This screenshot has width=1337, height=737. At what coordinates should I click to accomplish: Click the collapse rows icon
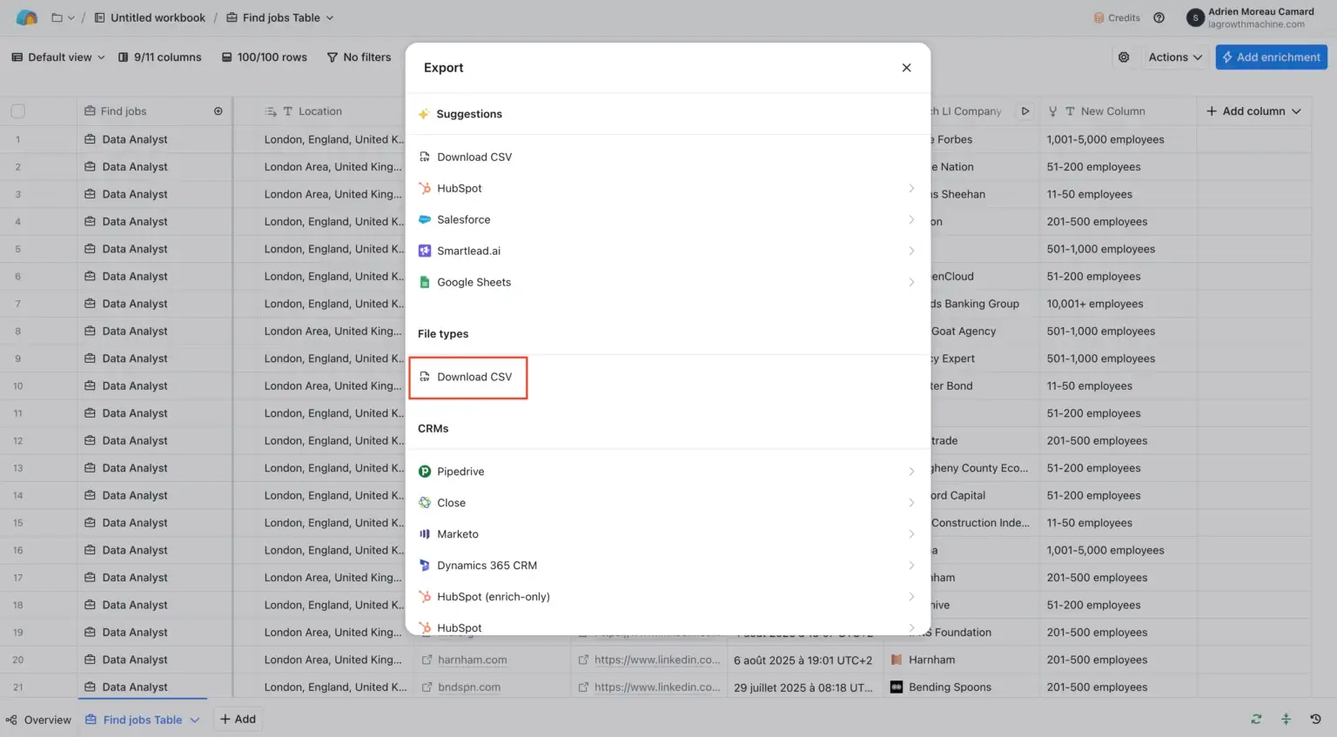[1286, 719]
